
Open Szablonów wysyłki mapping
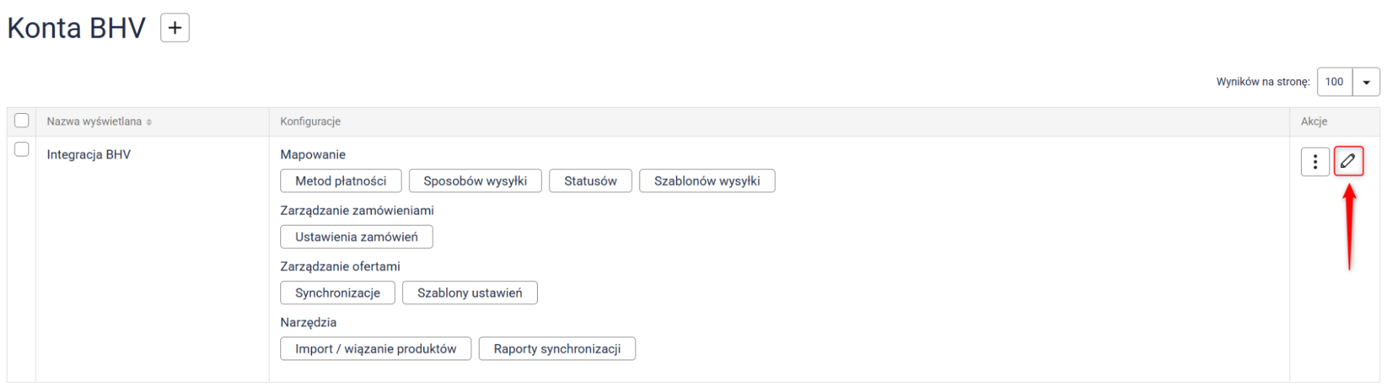coord(707,181)
